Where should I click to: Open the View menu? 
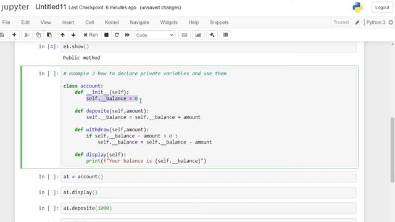(x=46, y=22)
